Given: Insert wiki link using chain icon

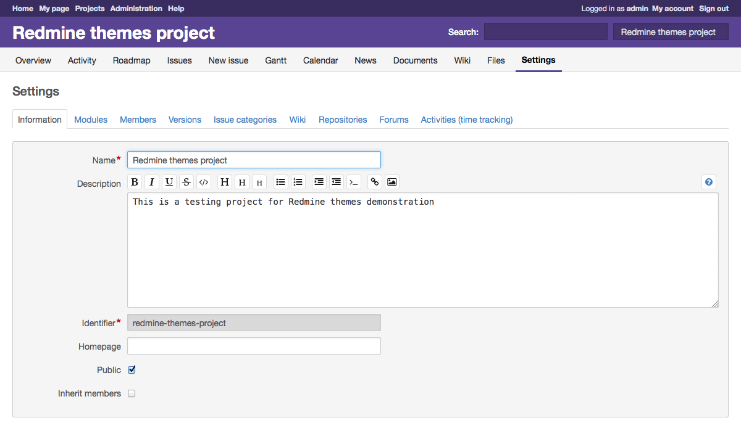Looking at the screenshot, I should (x=375, y=182).
